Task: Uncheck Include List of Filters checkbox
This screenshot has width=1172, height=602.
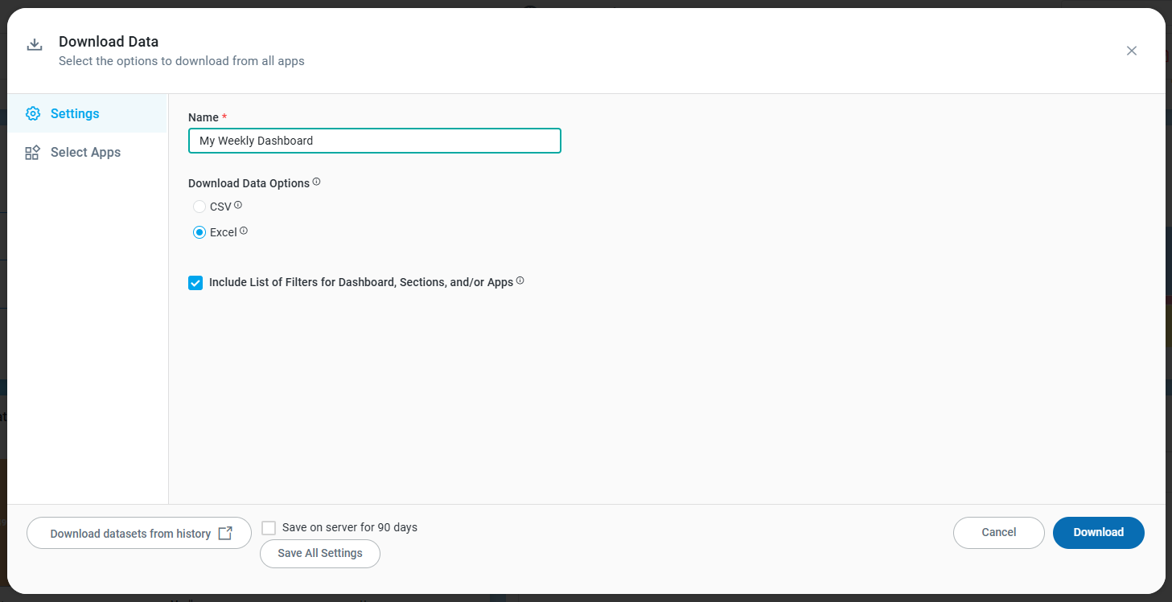Action: (195, 283)
